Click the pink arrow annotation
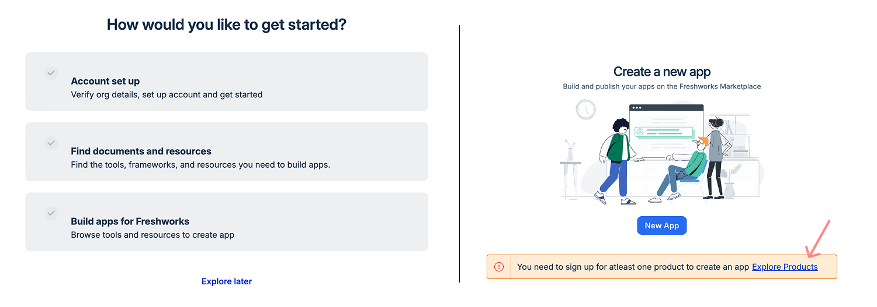This screenshot has height=307, width=877. pos(817,240)
